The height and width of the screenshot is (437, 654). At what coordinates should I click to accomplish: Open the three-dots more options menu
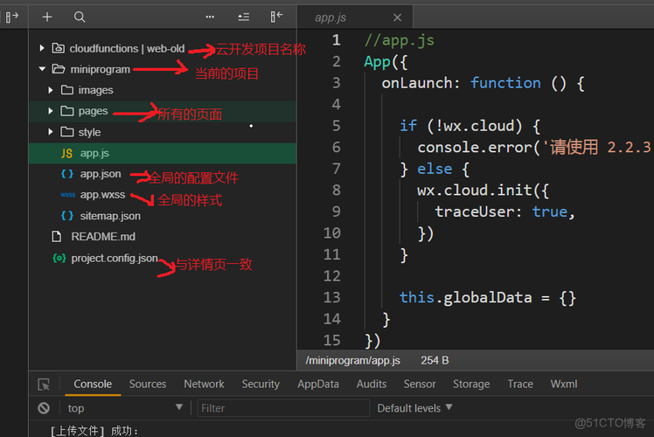coord(210,17)
